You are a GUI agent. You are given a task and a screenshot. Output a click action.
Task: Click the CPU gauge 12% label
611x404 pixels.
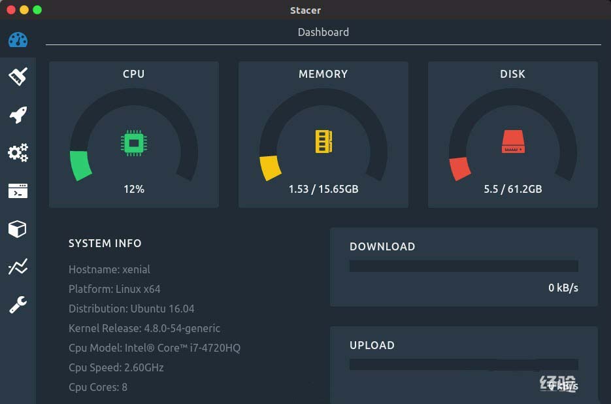(x=133, y=189)
